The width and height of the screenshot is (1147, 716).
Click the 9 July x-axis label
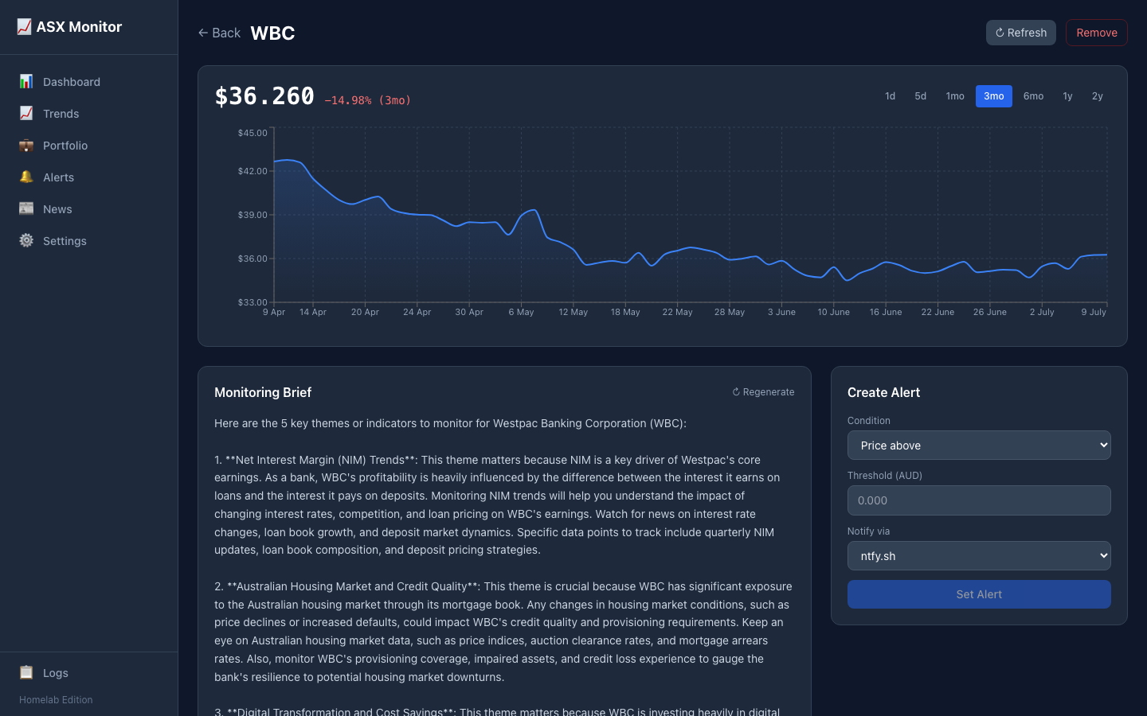click(x=1094, y=312)
